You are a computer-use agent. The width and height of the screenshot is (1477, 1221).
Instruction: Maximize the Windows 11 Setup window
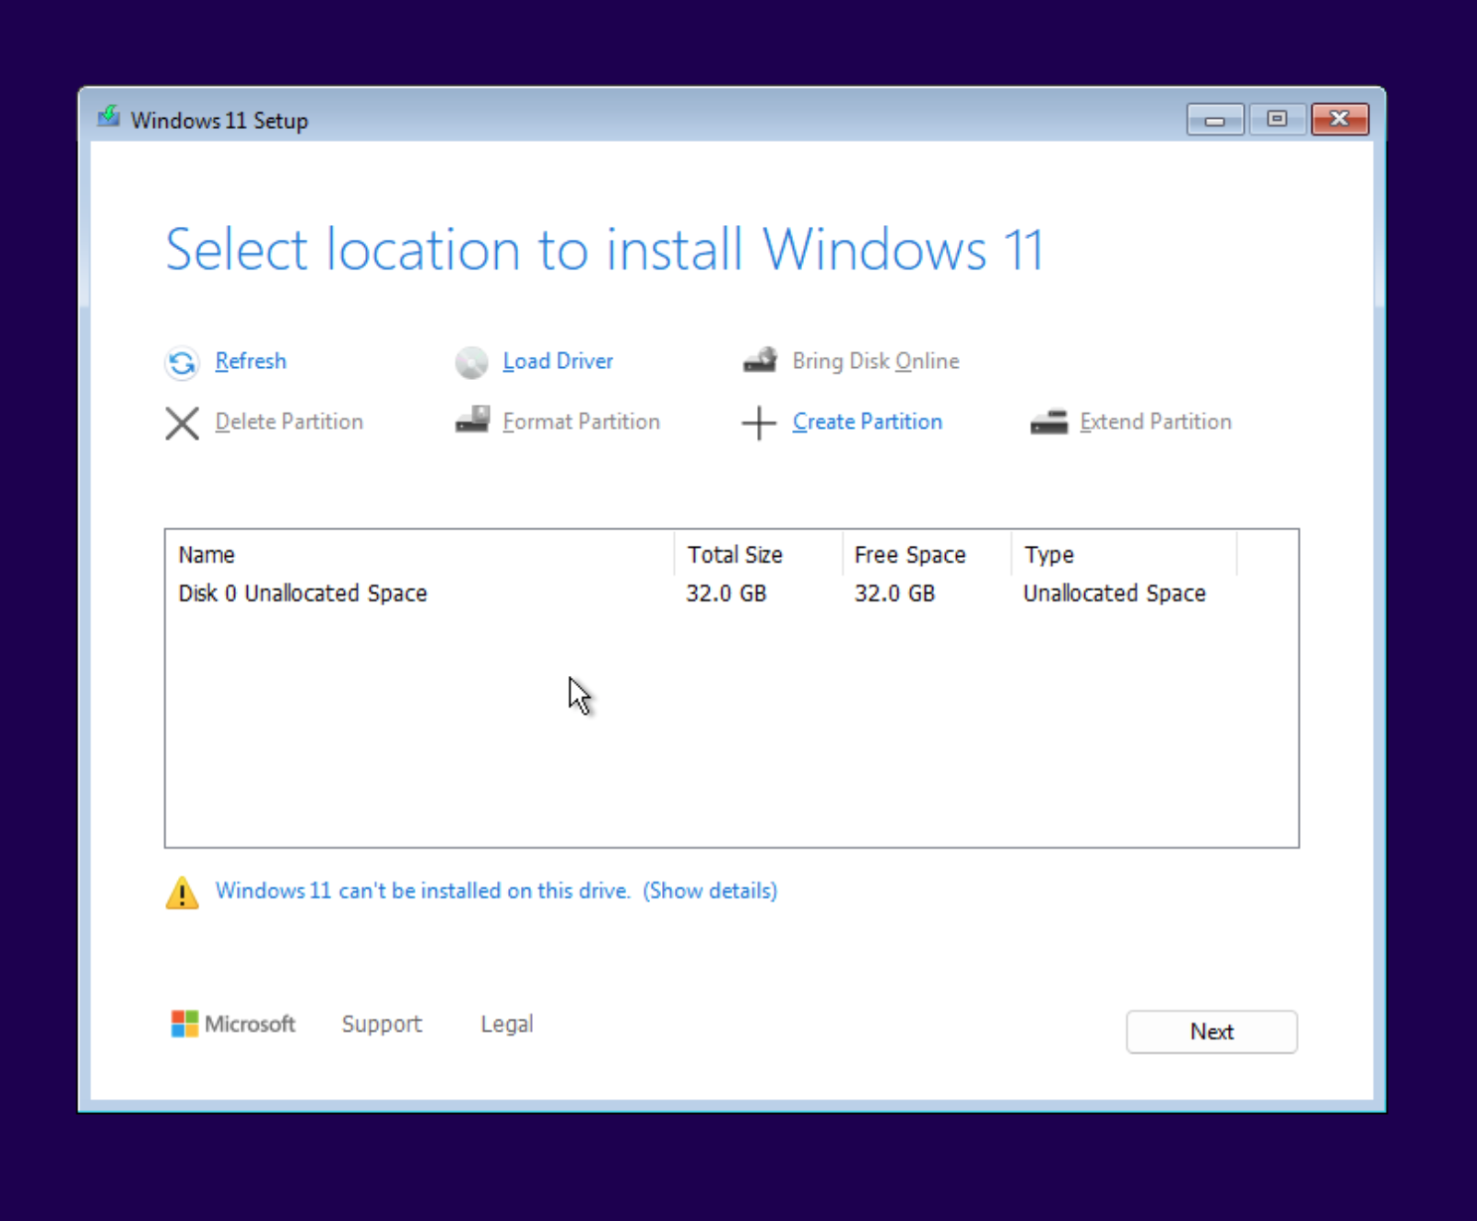click(1277, 119)
